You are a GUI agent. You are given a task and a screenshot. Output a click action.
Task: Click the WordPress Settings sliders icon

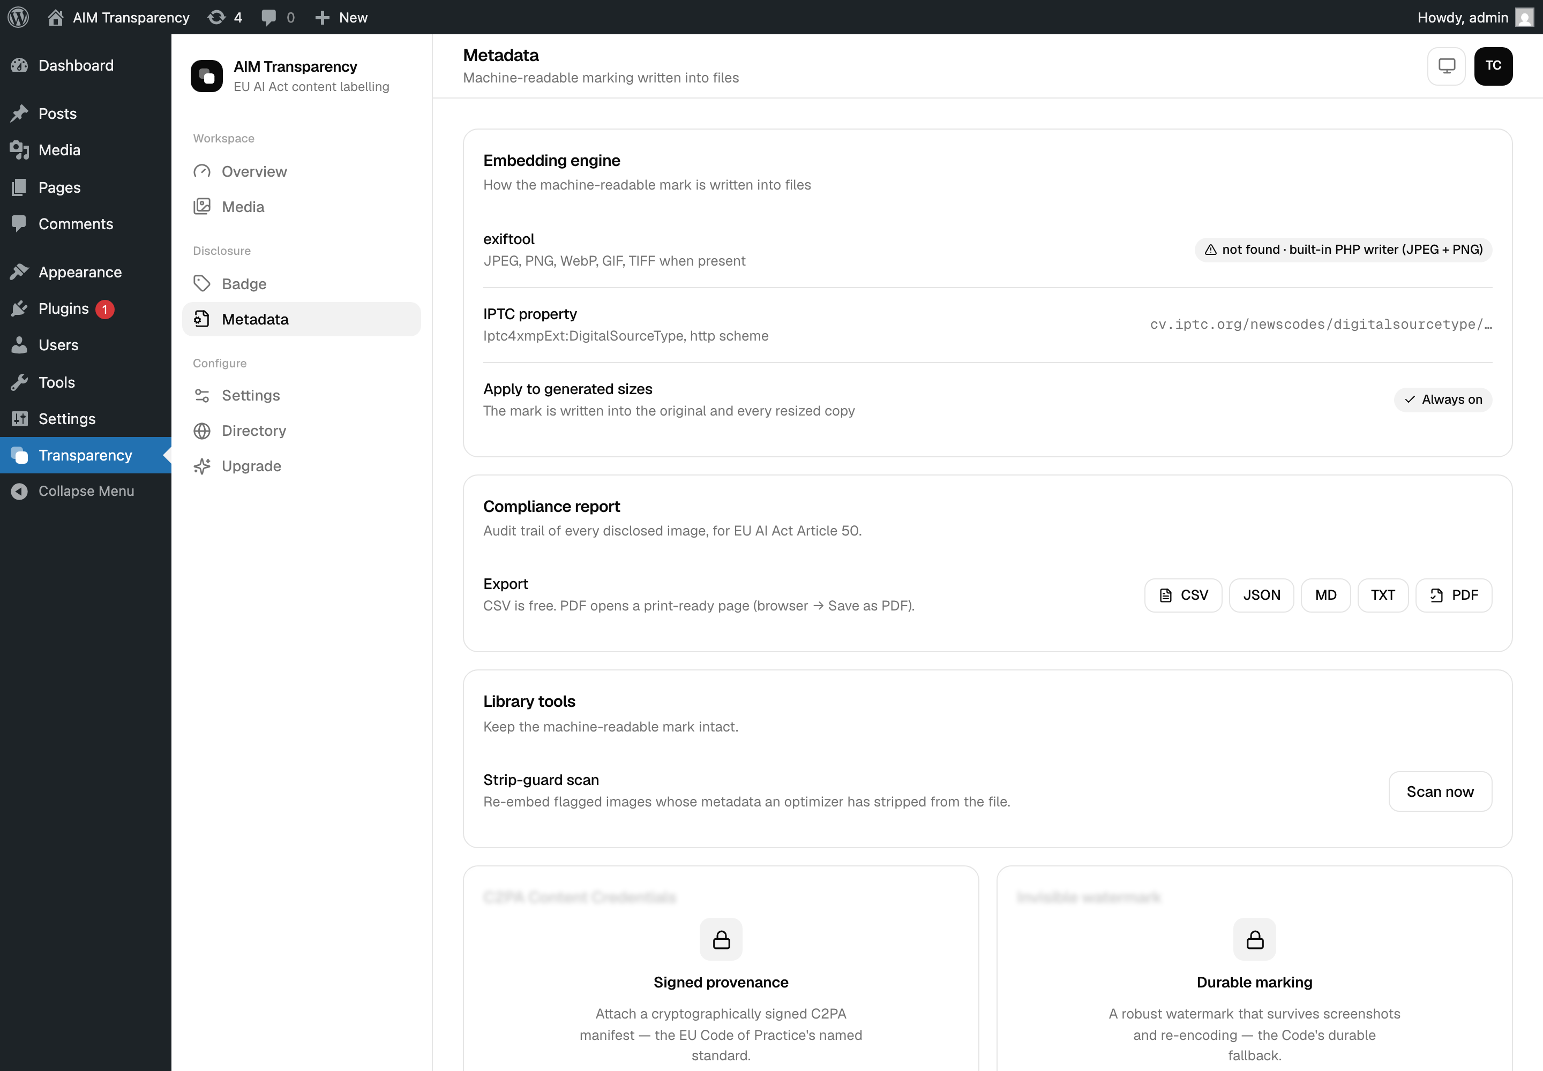coord(19,419)
